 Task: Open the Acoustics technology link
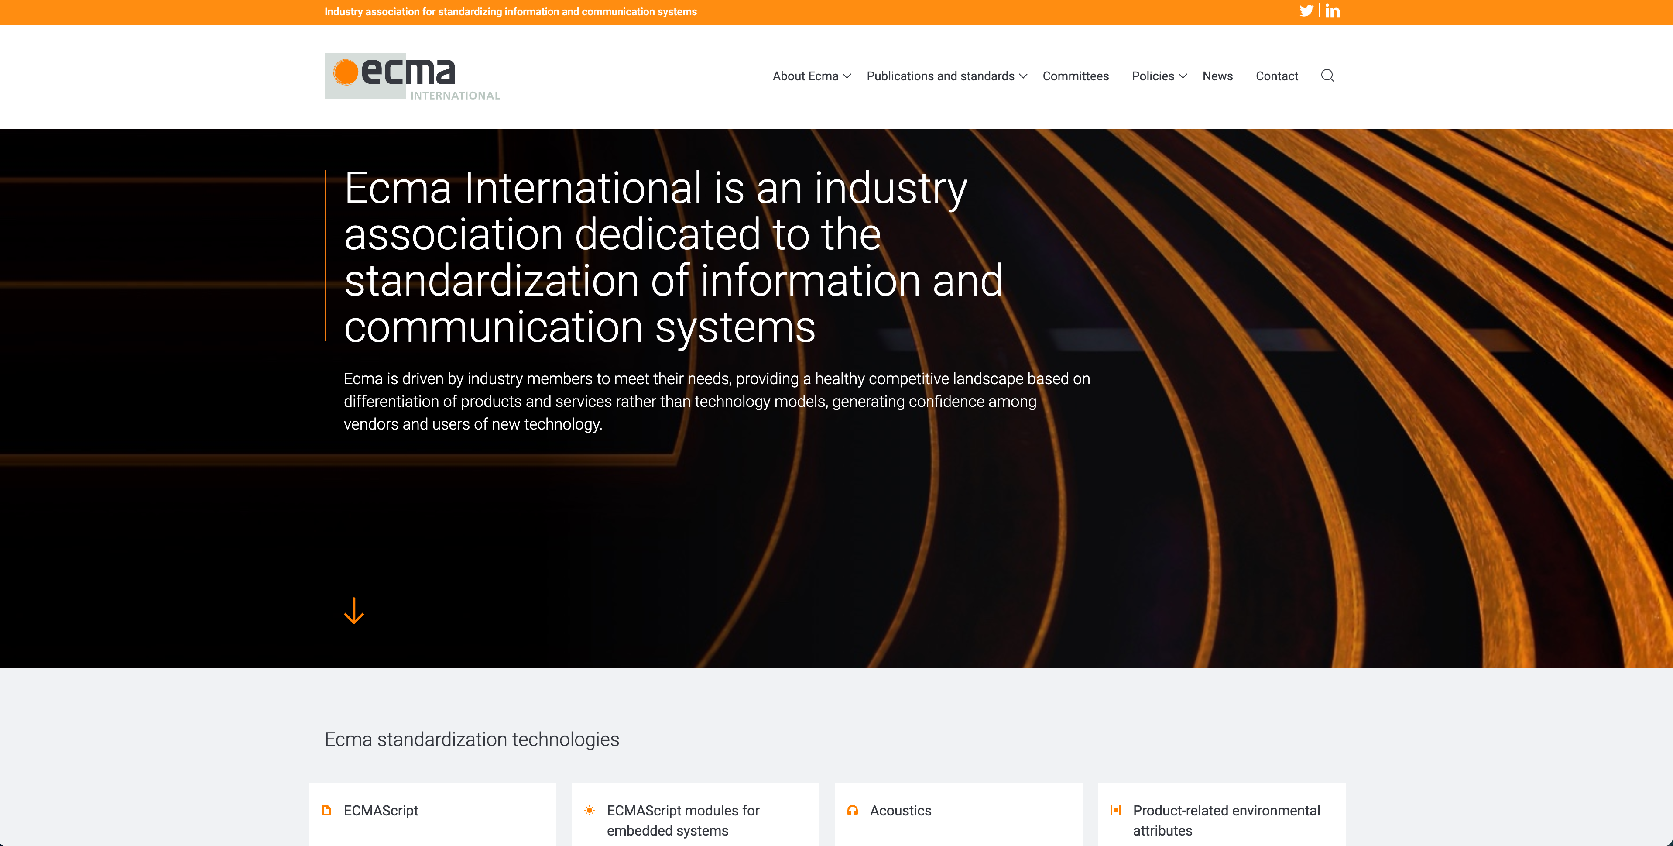click(x=900, y=811)
